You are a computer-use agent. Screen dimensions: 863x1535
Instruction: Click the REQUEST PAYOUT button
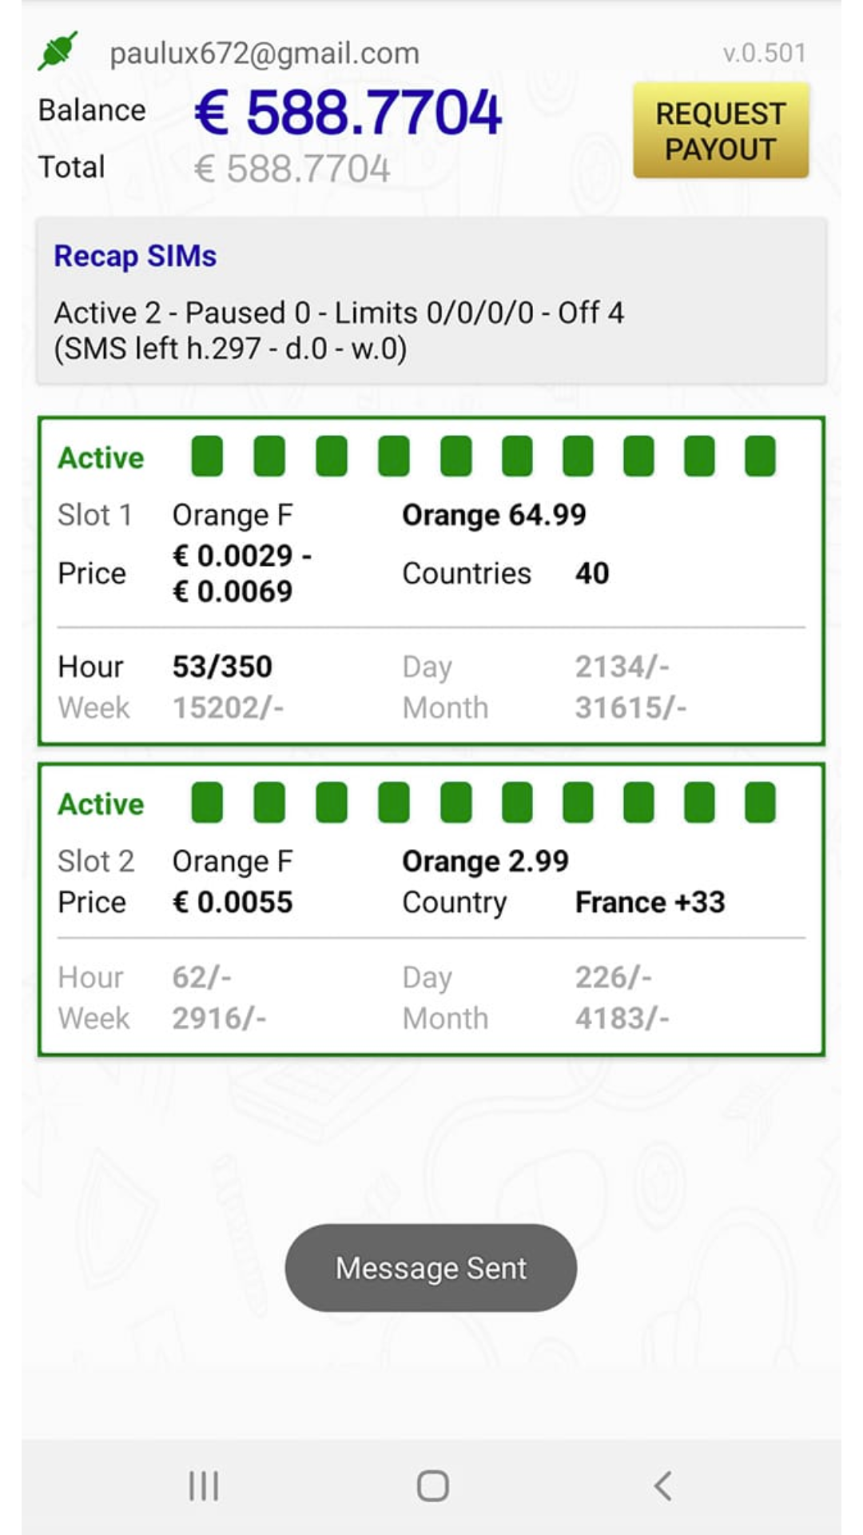[x=721, y=131]
